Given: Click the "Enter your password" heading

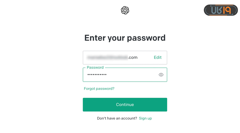Looking at the screenshot, I should coord(125,38).
